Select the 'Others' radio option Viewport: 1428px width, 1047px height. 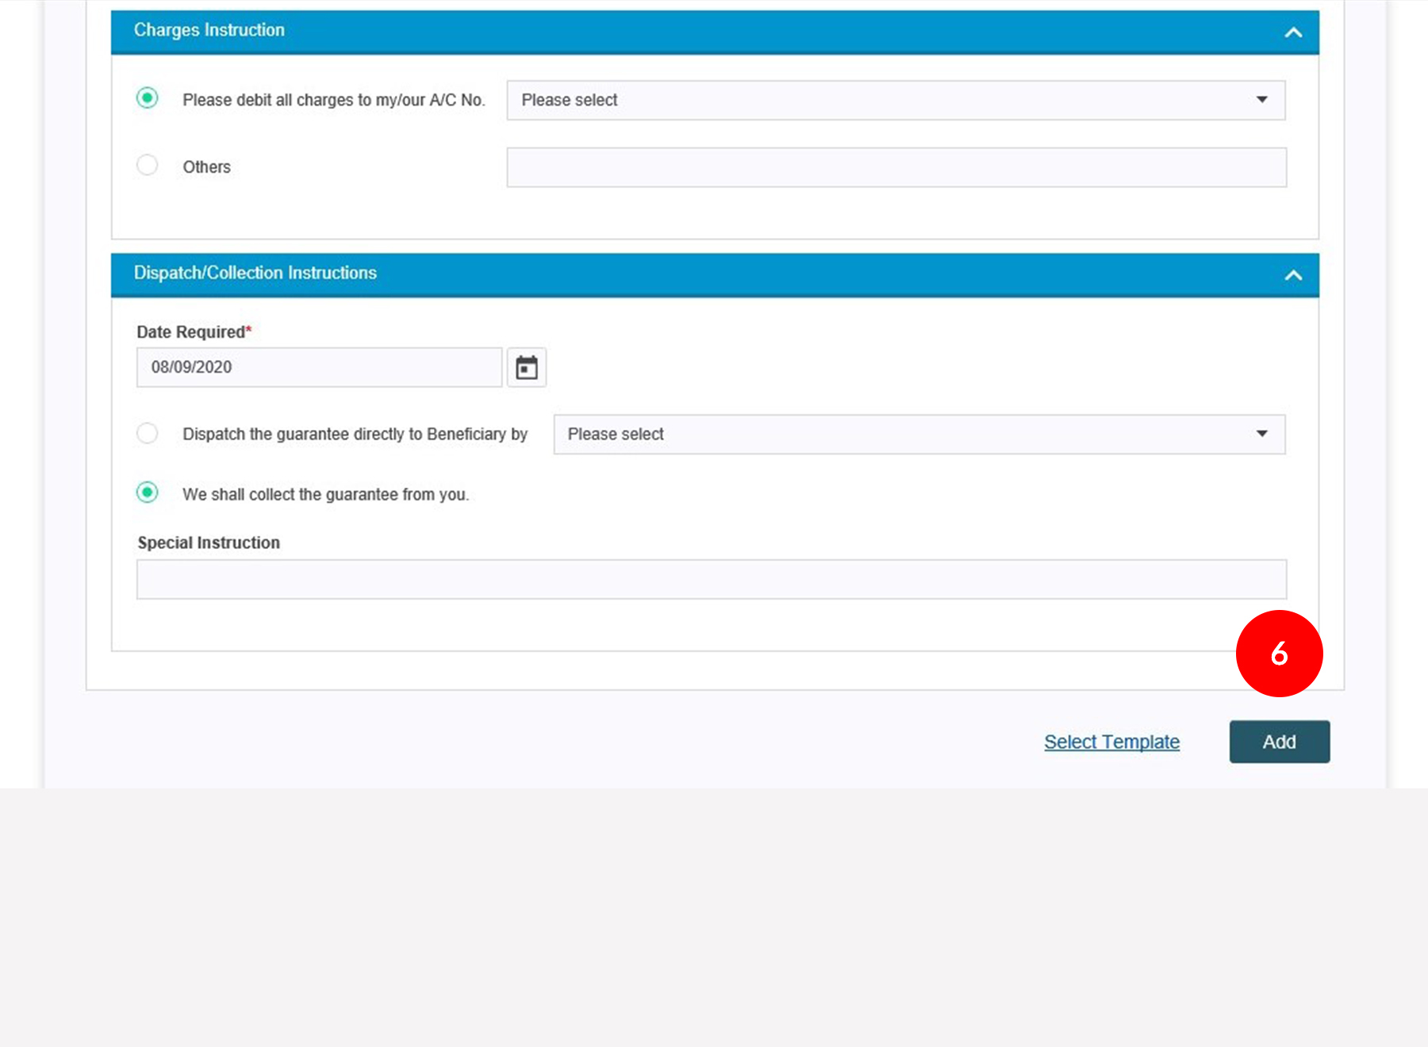[x=148, y=165]
